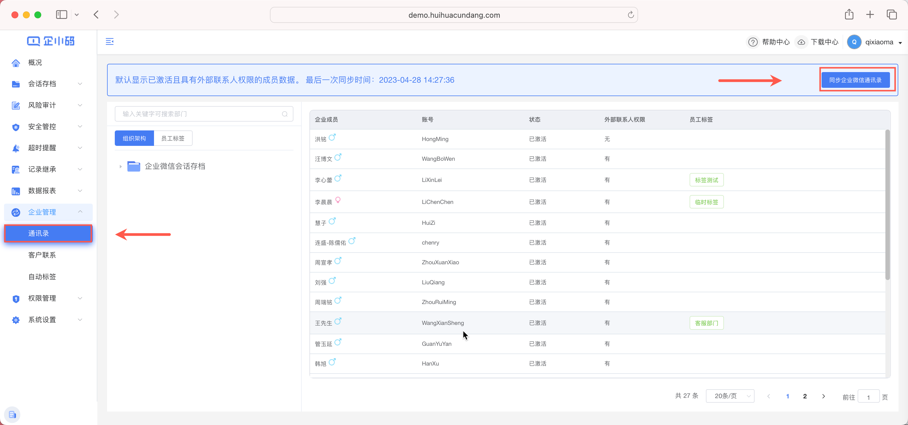Screen dimensions: 908x425
Task: Select the 组织架构 tab
Action: pyautogui.click(x=134, y=138)
